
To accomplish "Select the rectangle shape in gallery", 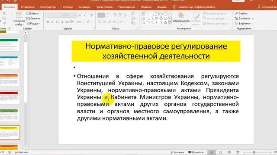I will [x=157, y=14].
